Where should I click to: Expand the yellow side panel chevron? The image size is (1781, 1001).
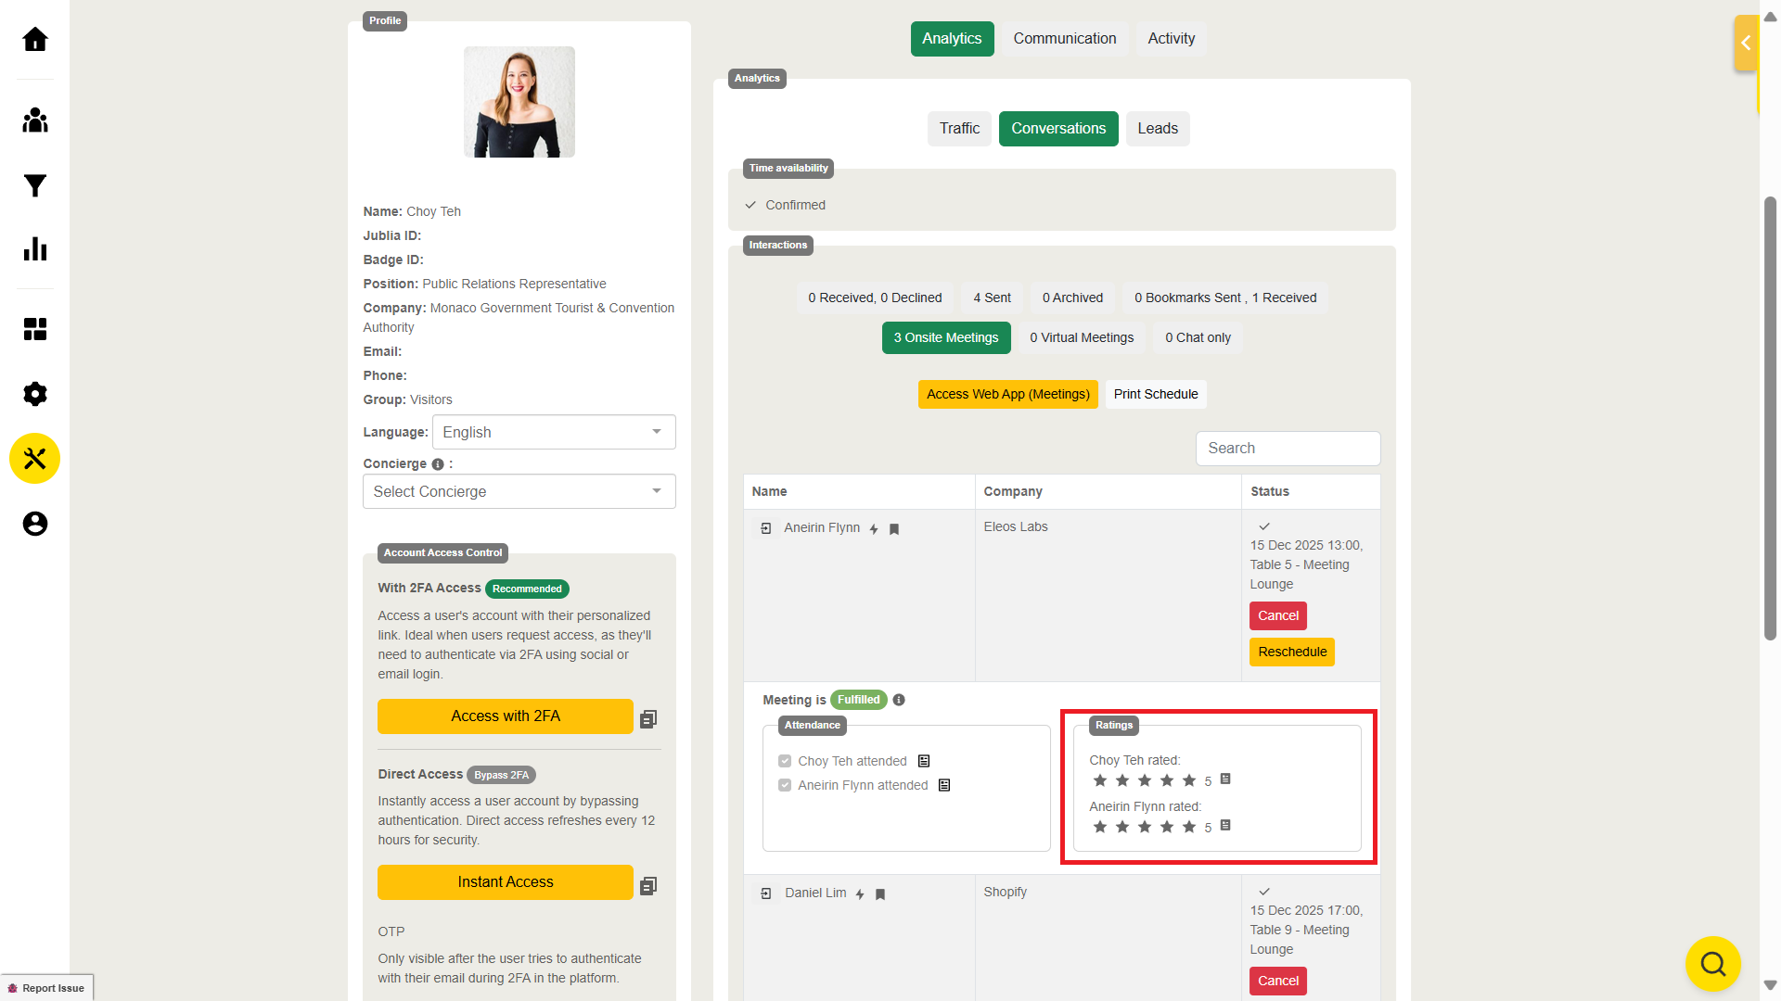click(1745, 43)
